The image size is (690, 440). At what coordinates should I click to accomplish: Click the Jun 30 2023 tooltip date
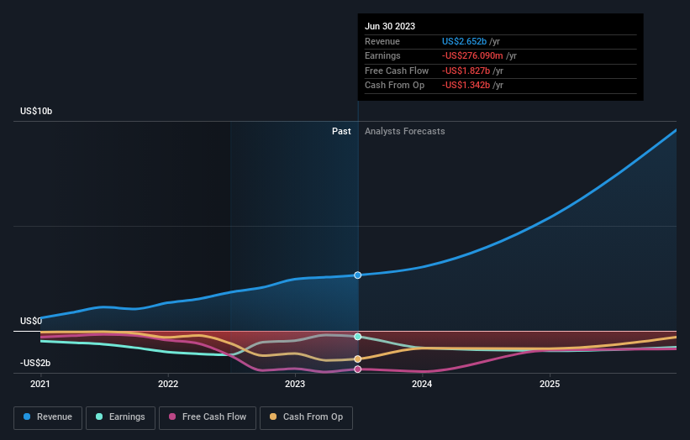pos(390,26)
